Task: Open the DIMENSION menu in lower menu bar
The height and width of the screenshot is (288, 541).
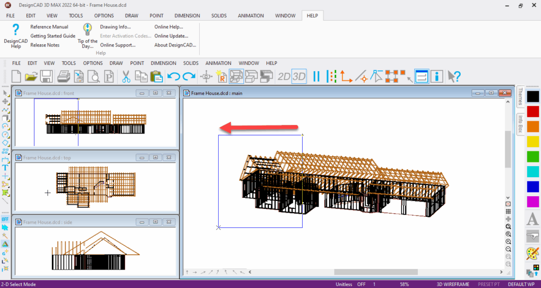Action: 164,63
